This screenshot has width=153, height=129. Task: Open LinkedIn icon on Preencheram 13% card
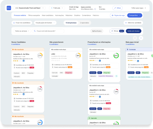(x=100, y=97)
